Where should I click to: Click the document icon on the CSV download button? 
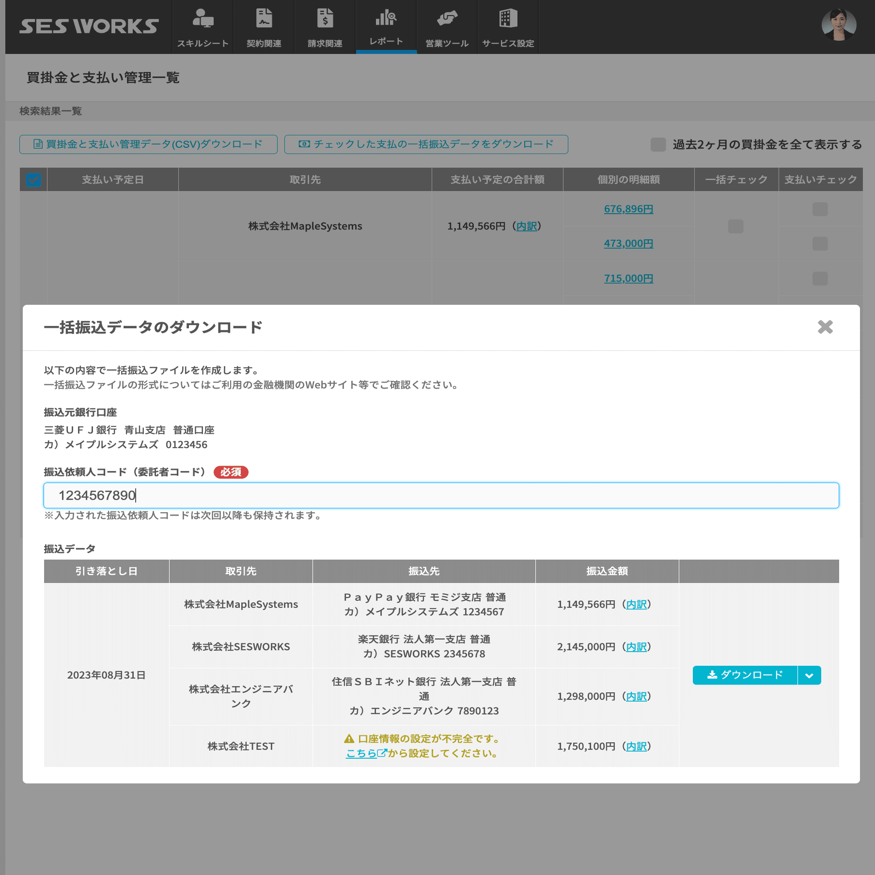pyautogui.click(x=37, y=143)
